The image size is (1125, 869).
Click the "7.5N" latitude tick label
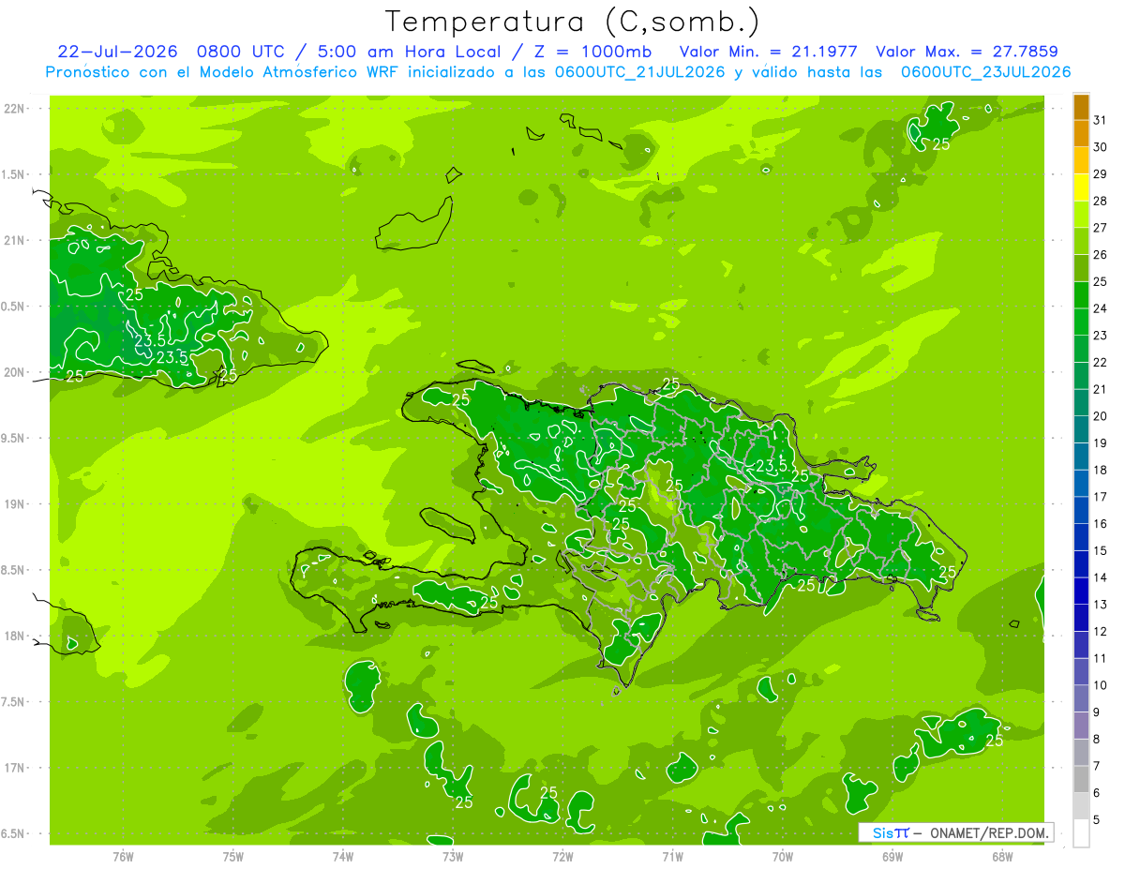pyautogui.click(x=14, y=703)
